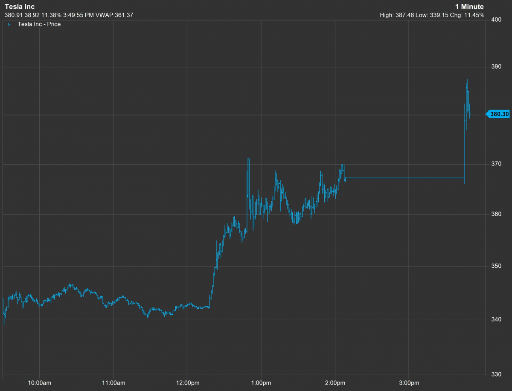Select the Tesla Inc - Price legend label

(x=39, y=24)
